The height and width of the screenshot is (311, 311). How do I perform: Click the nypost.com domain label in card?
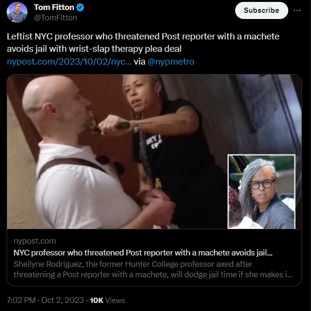tap(35, 241)
